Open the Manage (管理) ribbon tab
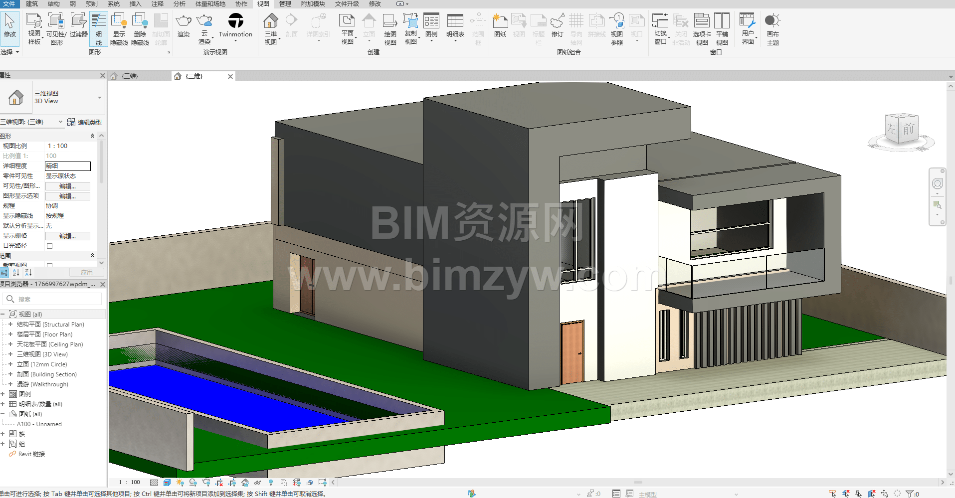The image size is (955, 498). (x=285, y=4)
